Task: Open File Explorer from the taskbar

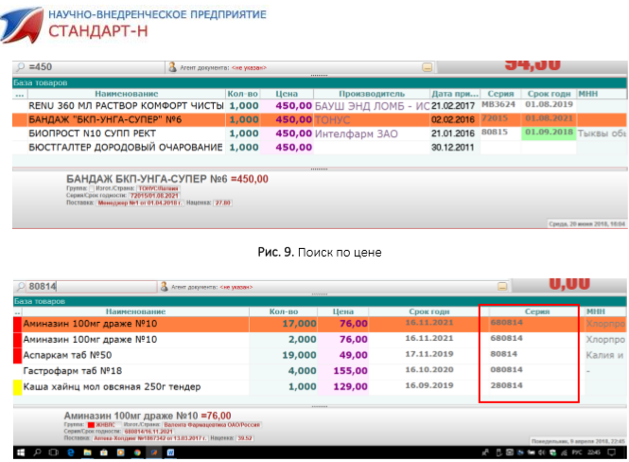Action: click(87, 453)
